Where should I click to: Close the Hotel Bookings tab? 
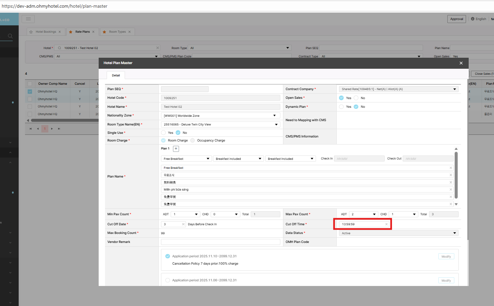pos(60,32)
